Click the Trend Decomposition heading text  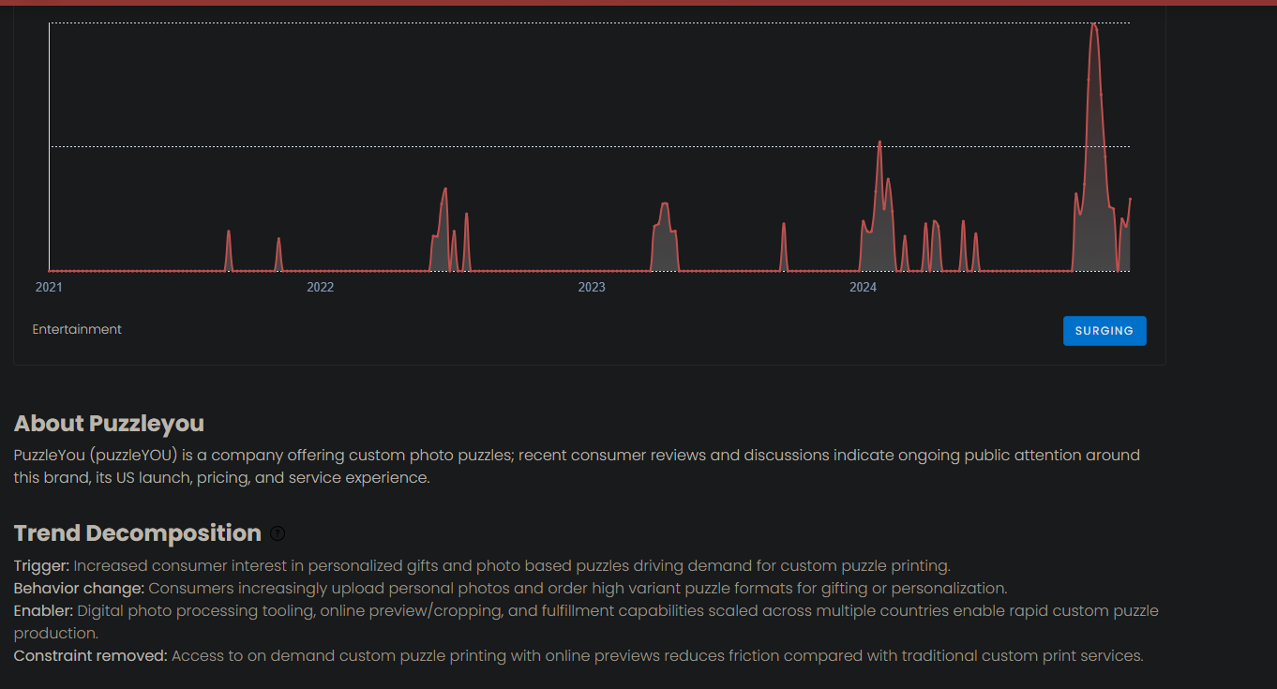137,533
